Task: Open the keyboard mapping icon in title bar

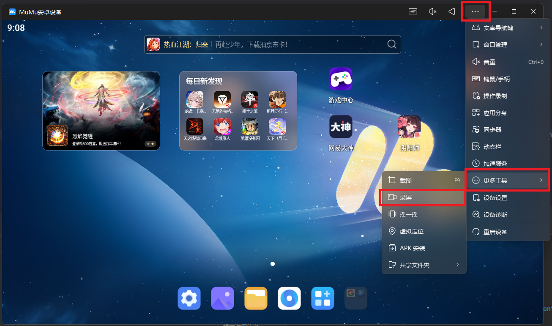Action: (413, 11)
